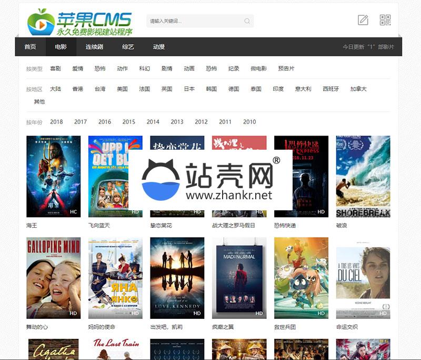
Task: Open the 海王 movie poster
Action: tap(54, 177)
